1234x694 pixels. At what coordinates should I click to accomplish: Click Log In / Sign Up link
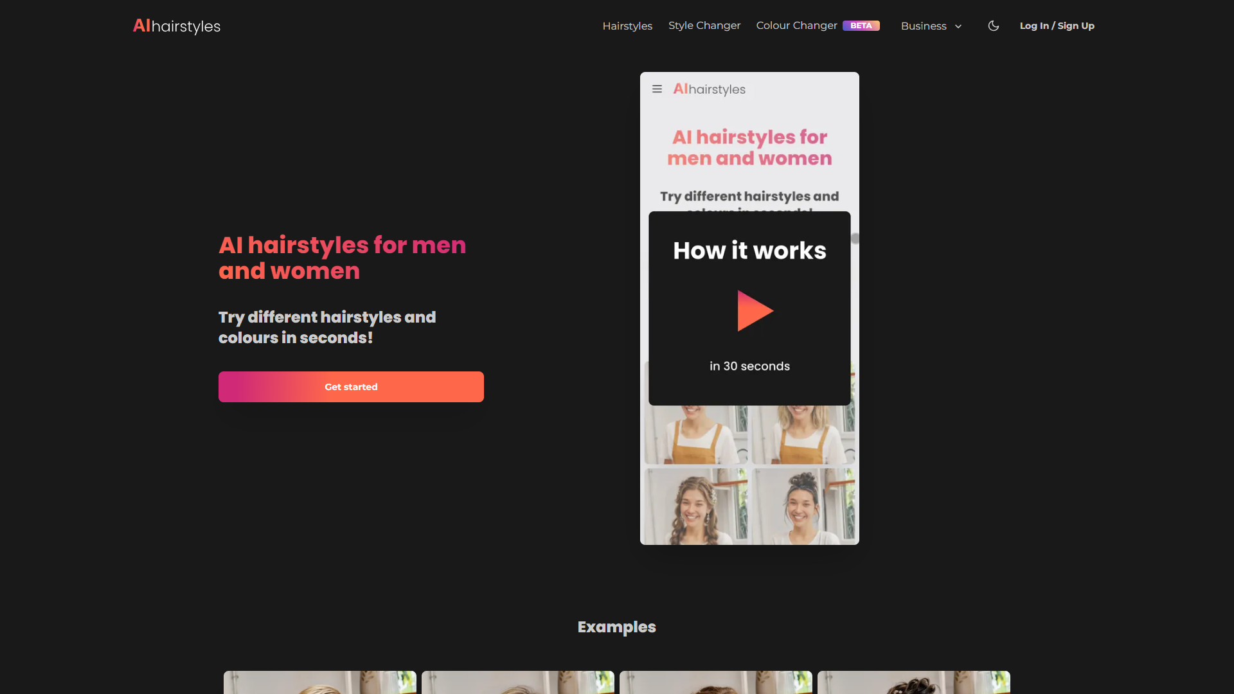1057,26
